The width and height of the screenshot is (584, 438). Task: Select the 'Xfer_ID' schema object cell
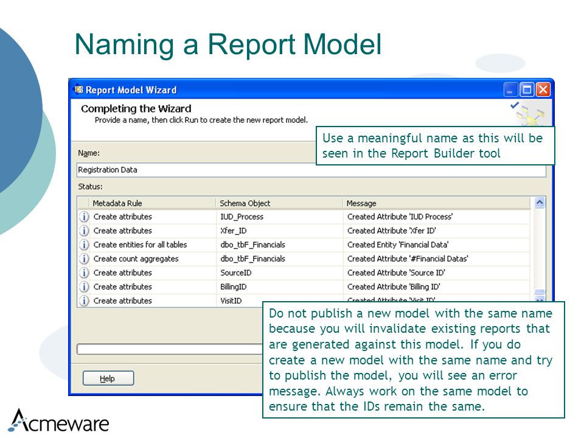(234, 231)
